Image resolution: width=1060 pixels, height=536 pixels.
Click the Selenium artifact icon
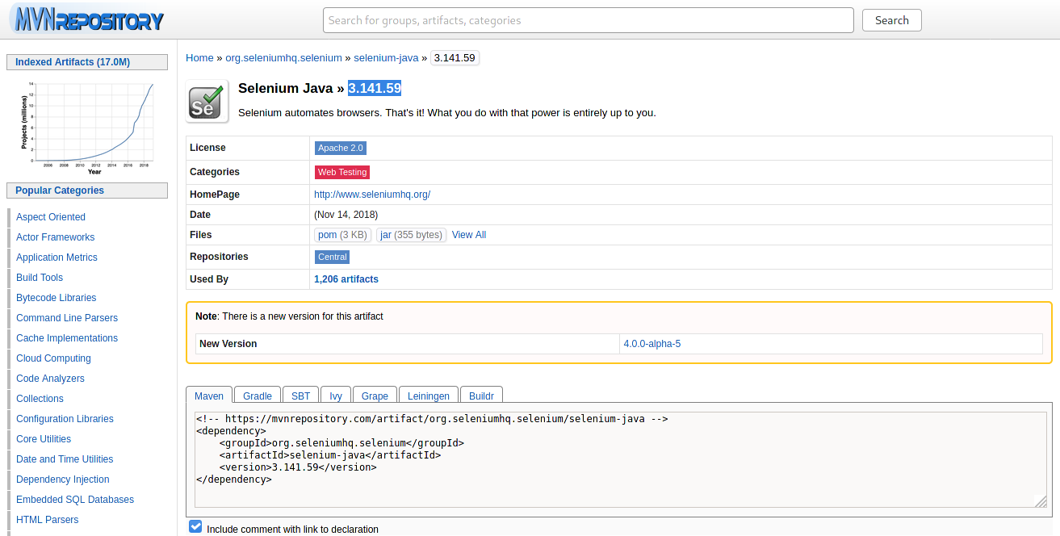[x=207, y=100]
